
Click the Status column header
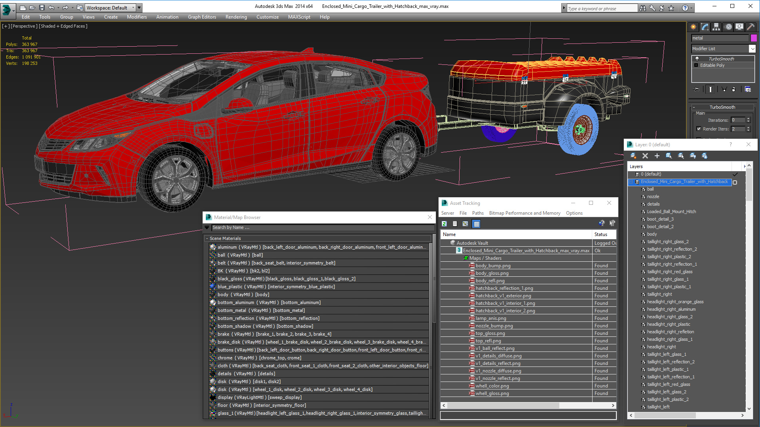pyautogui.click(x=604, y=234)
